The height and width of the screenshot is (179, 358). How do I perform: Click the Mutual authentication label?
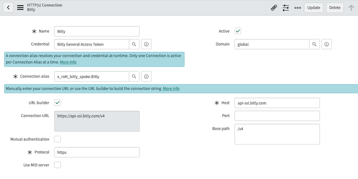point(30,139)
